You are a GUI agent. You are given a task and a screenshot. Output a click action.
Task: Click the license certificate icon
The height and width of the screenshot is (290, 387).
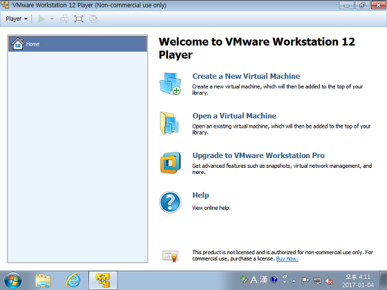tap(170, 256)
